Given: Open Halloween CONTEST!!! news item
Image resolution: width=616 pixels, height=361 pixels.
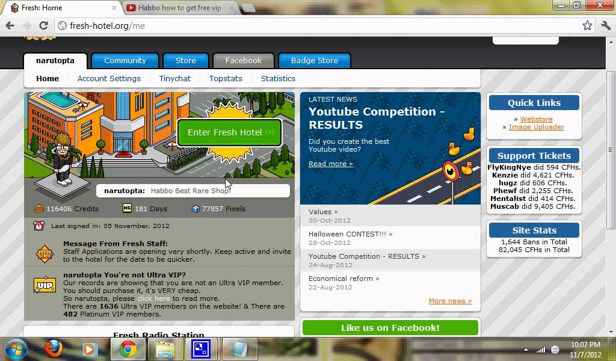Looking at the screenshot, I should pyautogui.click(x=351, y=234).
